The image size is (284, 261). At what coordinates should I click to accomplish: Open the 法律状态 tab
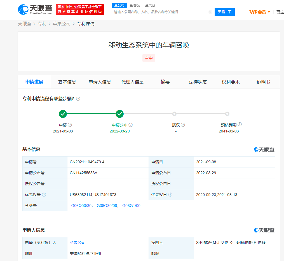click(x=198, y=82)
